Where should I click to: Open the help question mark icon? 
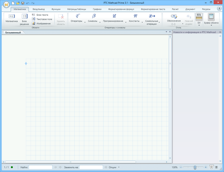pyautogui.click(x=219, y=8)
